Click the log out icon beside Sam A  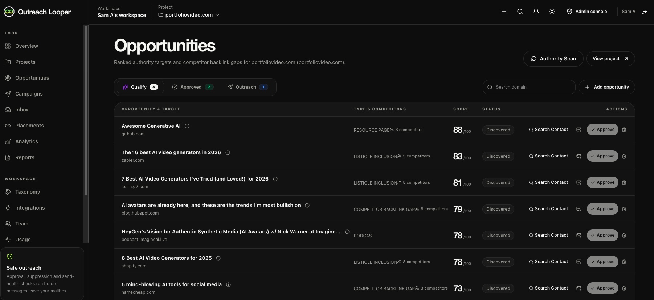pyautogui.click(x=645, y=12)
